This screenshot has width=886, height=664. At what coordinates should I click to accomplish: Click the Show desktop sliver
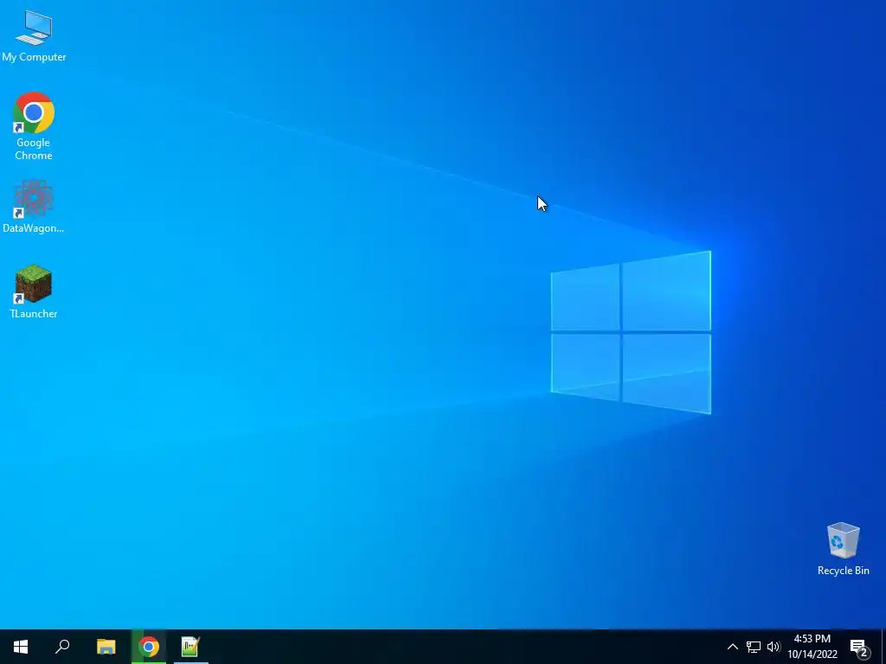(x=883, y=647)
